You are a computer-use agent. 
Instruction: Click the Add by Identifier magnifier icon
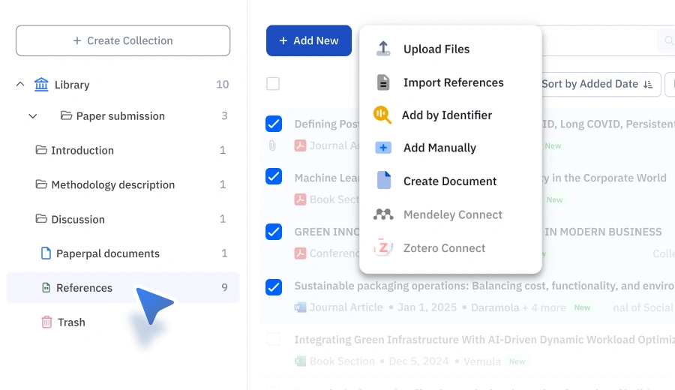coord(382,115)
